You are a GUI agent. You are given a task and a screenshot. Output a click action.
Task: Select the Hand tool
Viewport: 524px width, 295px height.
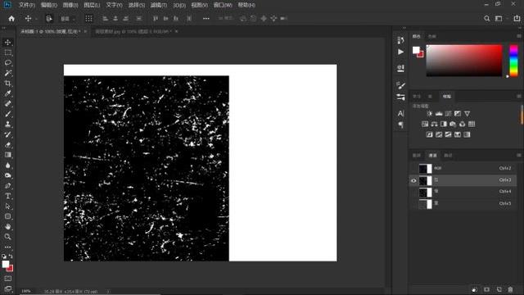[7, 226]
